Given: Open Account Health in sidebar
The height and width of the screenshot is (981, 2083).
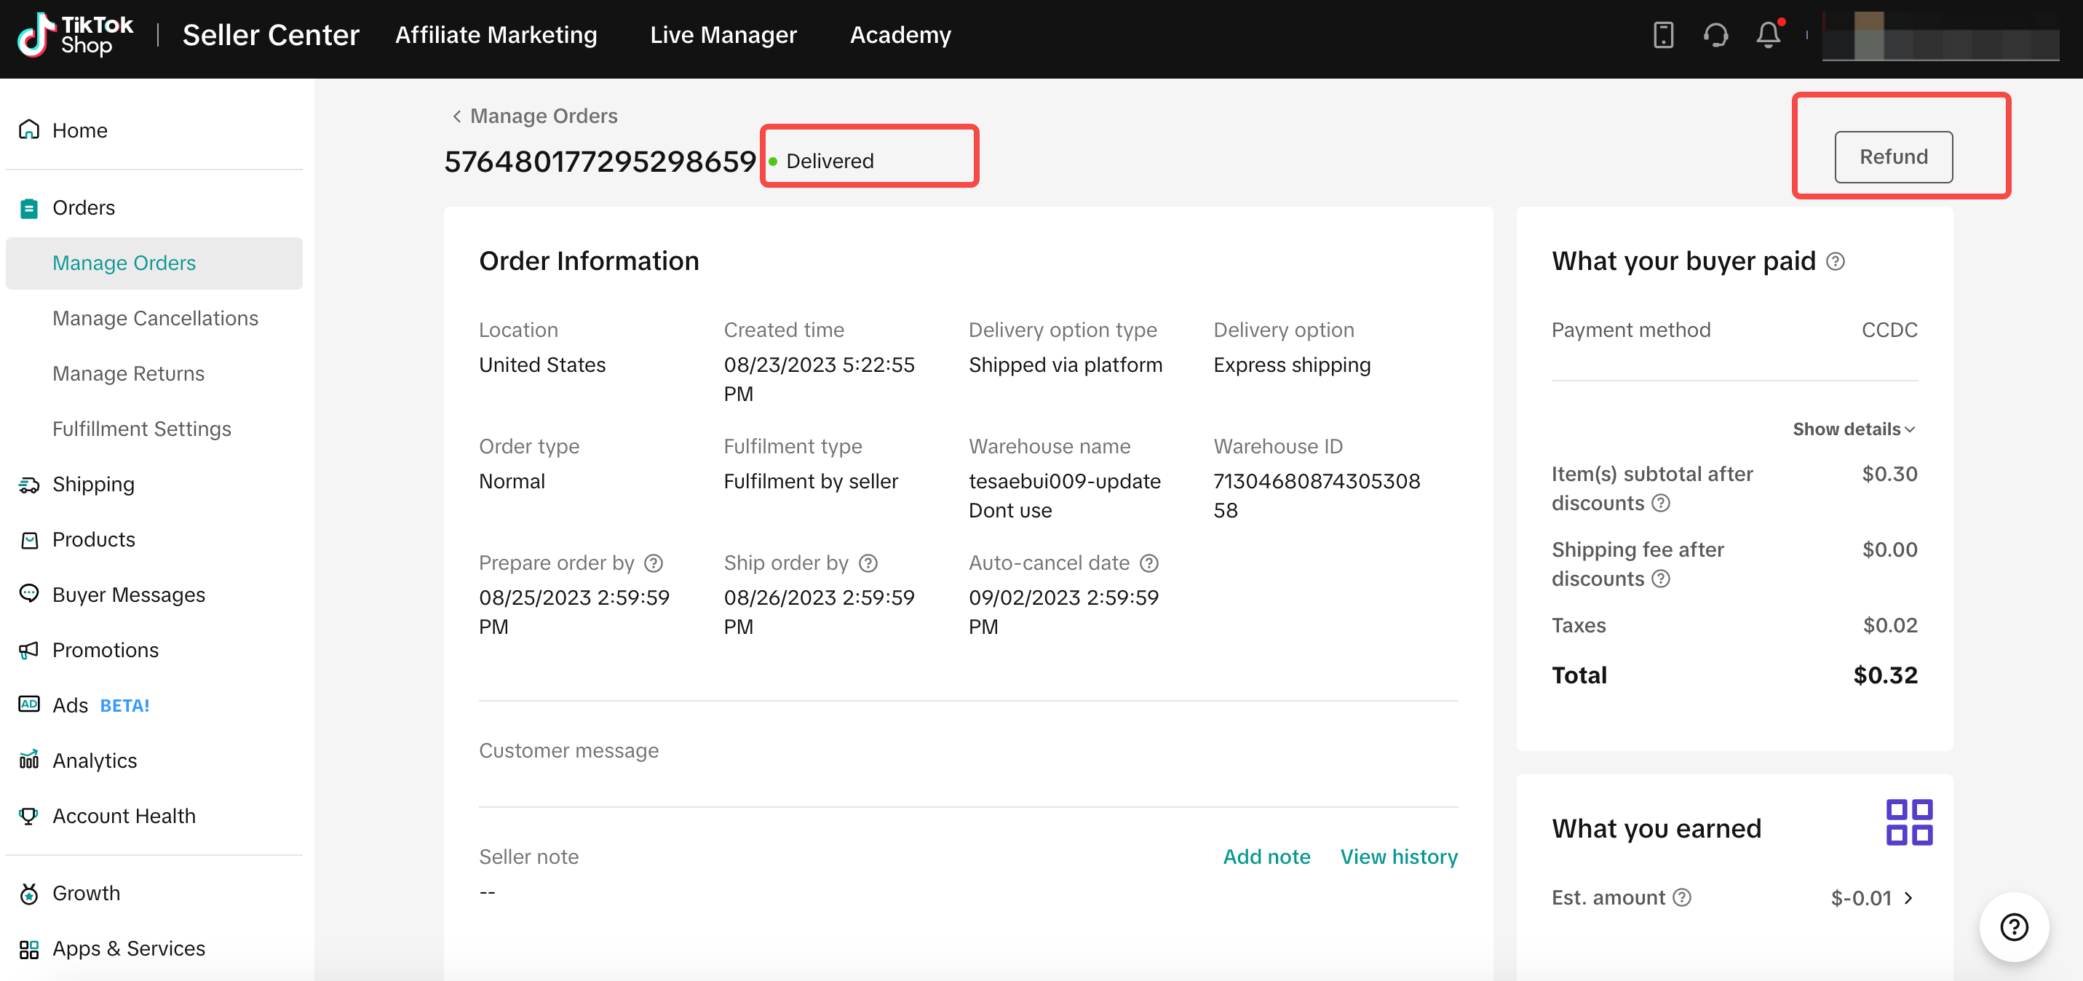Looking at the screenshot, I should (x=124, y=816).
